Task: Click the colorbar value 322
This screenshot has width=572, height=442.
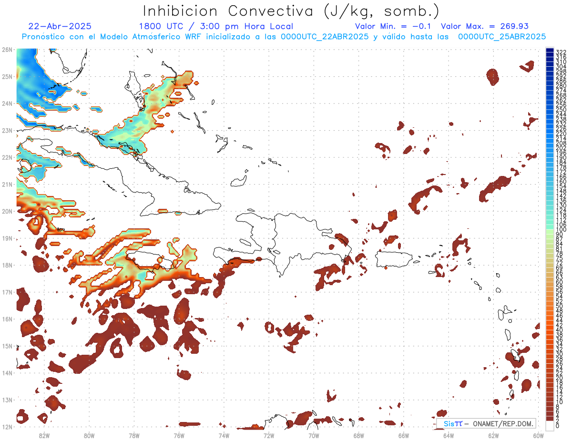Action: click(x=561, y=52)
